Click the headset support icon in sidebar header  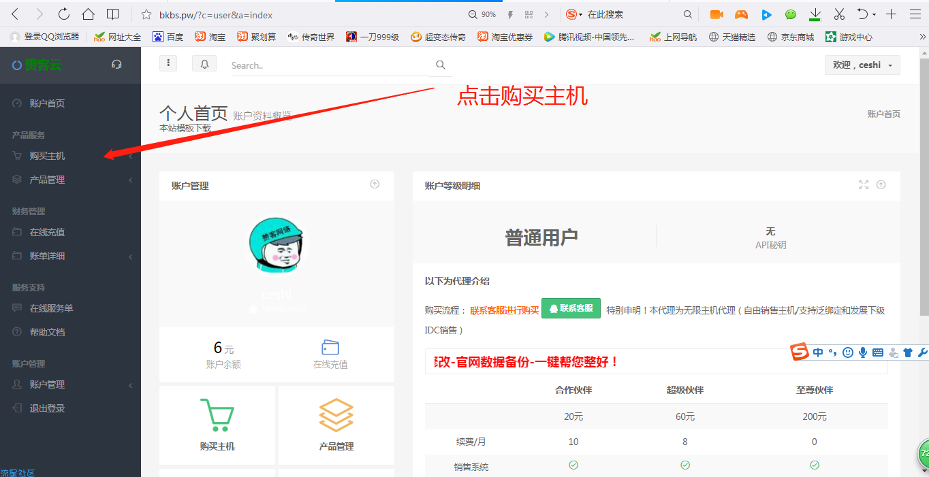(x=116, y=65)
